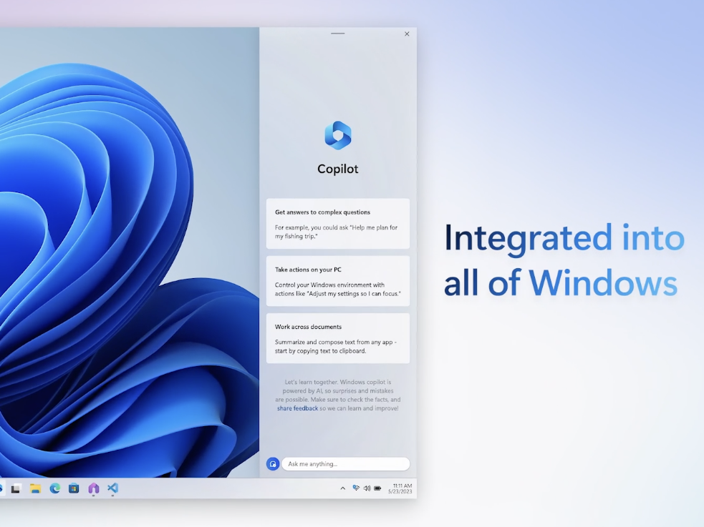Click the 'Copilot' title text
704x527 pixels.
[337, 169]
